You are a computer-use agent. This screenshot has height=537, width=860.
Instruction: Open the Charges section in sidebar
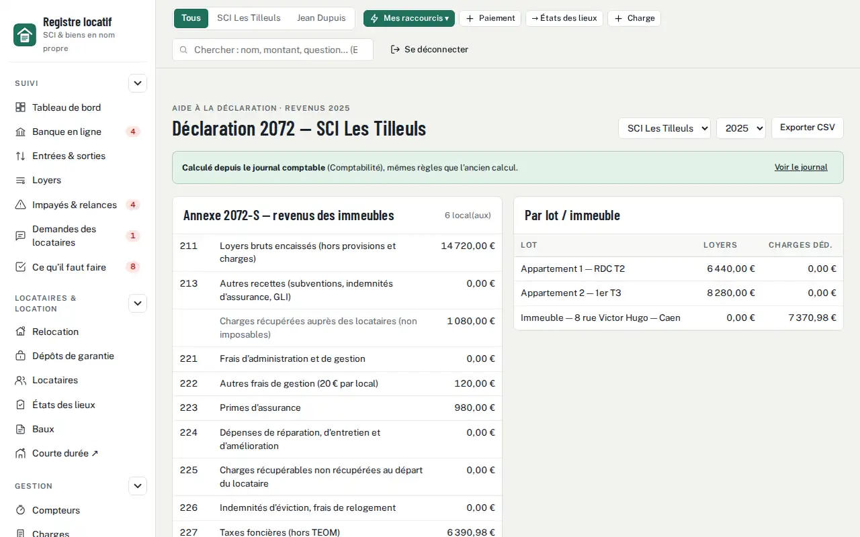coord(77,532)
